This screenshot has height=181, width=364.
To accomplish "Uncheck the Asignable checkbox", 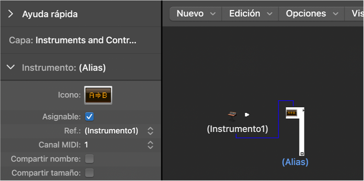I will [x=89, y=116].
